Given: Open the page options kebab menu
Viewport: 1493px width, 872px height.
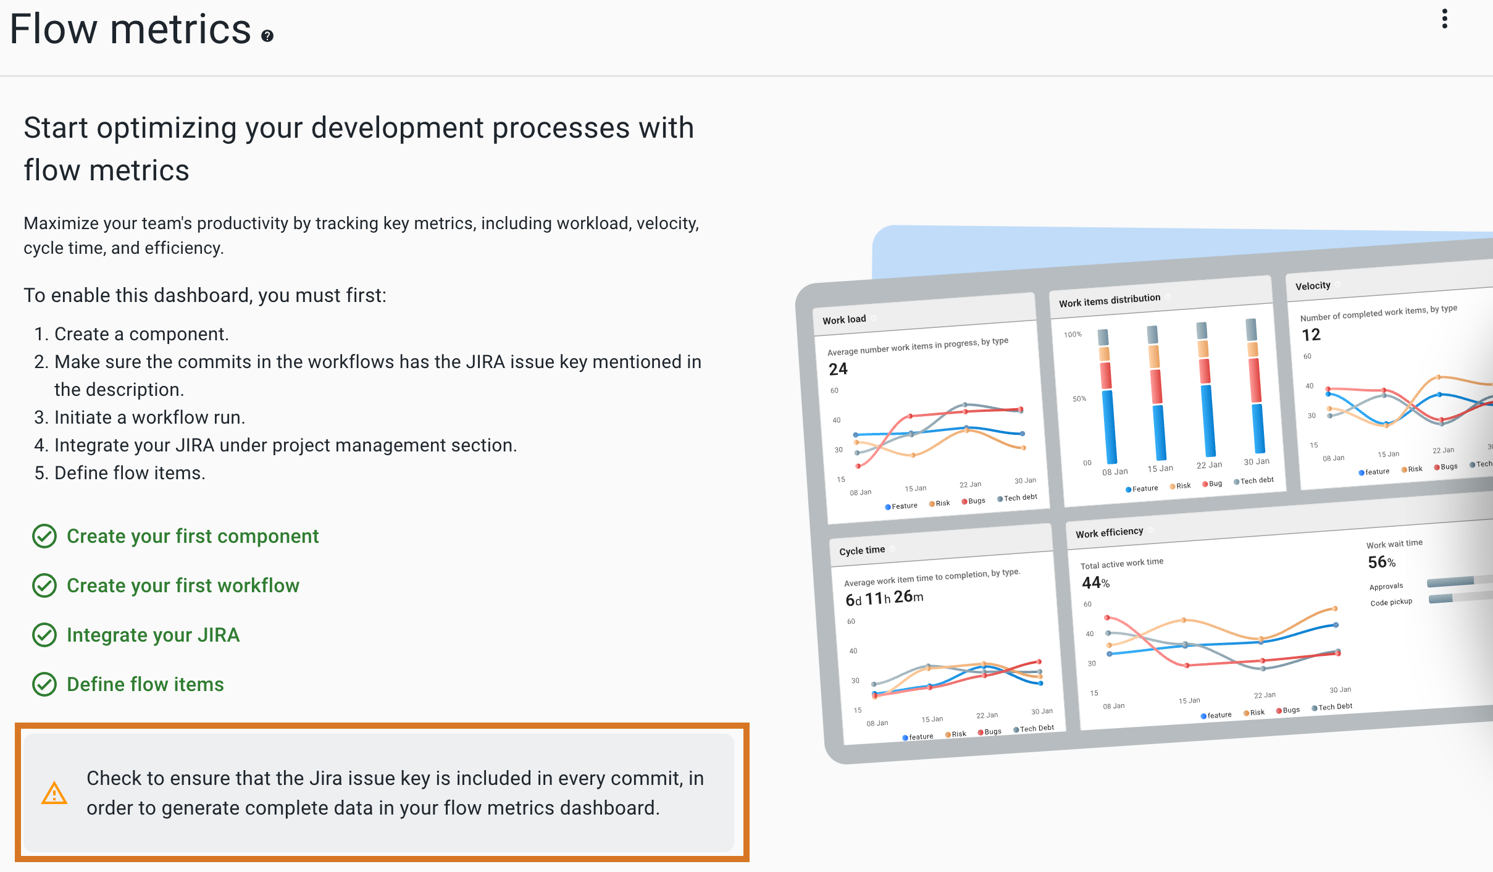Looking at the screenshot, I should (x=1445, y=19).
